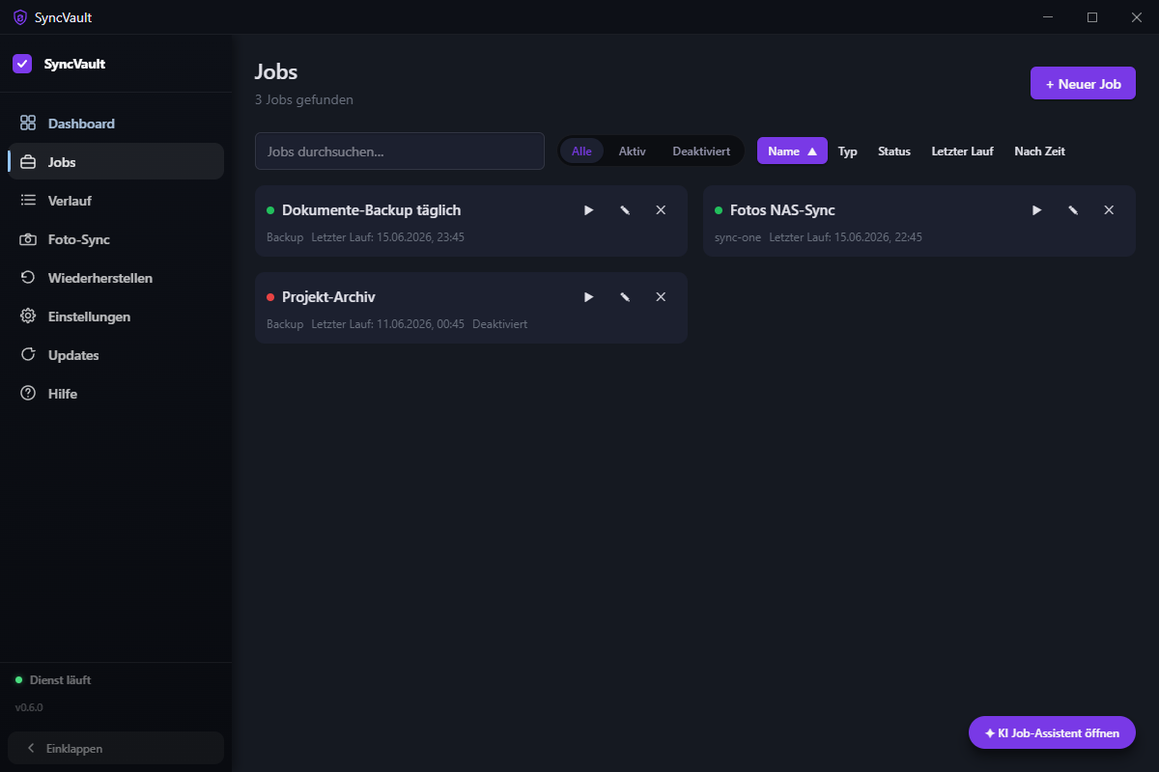Screen dimensions: 1159x772
Task: Show all jobs with Alle filter
Action: (x=581, y=151)
